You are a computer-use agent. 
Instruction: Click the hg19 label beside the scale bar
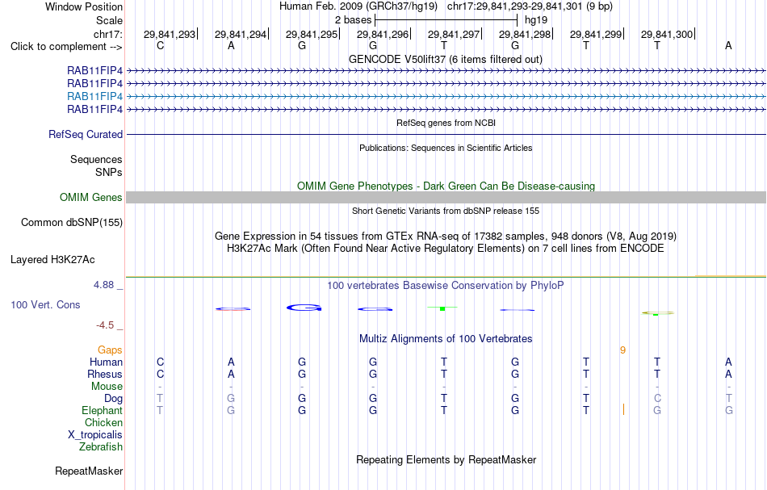click(536, 20)
